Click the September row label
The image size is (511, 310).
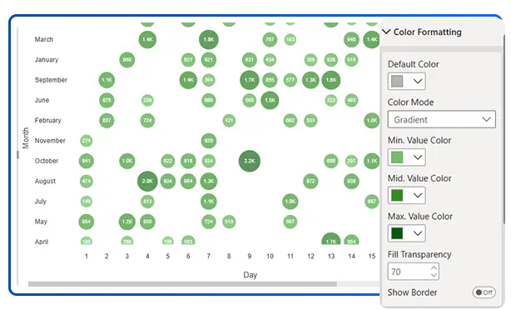click(51, 80)
